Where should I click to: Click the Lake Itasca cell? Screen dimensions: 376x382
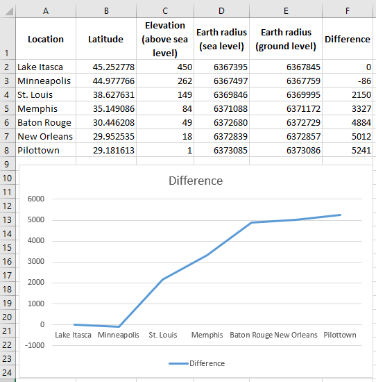pos(46,67)
